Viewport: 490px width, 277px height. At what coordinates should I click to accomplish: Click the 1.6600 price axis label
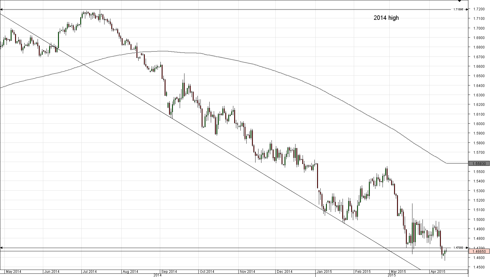click(x=479, y=67)
